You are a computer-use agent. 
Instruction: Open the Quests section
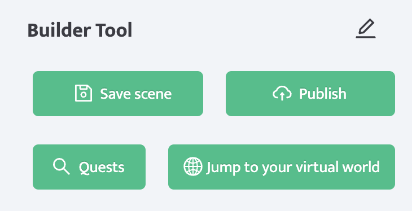click(89, 167)
